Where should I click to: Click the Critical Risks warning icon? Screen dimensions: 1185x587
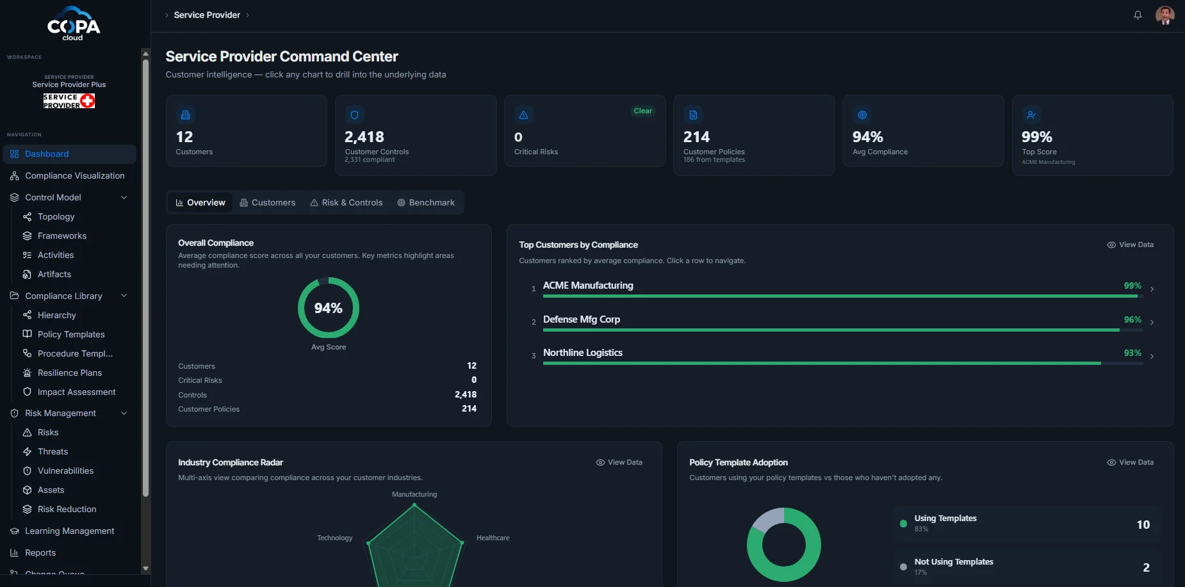coord(524,115)
